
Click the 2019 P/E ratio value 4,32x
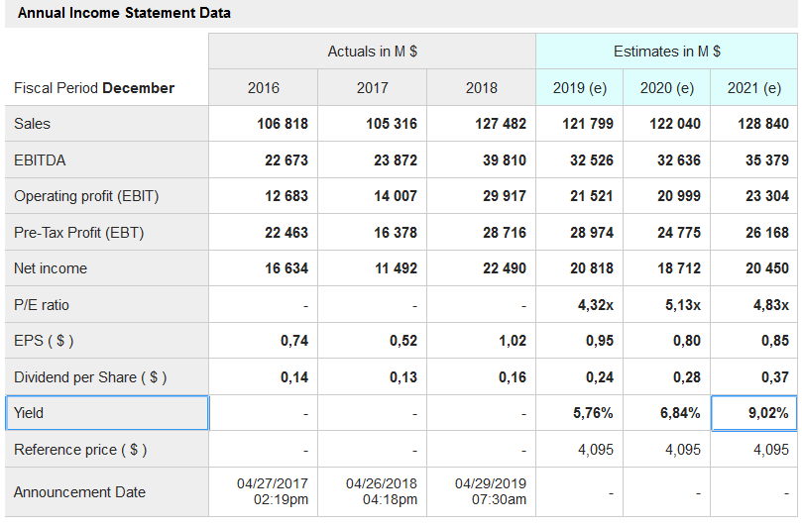tap(595, 305)
